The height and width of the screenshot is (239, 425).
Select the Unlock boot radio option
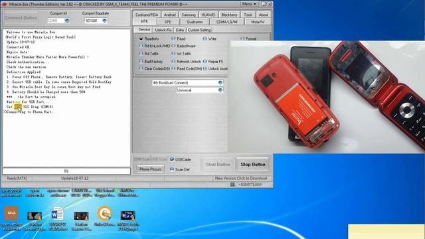coord(205,69)
